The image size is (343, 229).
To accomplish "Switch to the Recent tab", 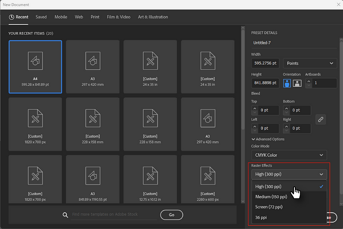I will point(18,17).
